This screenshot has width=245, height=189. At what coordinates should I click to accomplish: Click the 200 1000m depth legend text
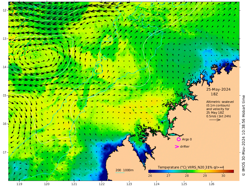(x=124, y=170)
